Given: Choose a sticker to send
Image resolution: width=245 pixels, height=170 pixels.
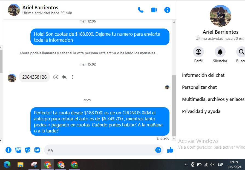Looking at the screenshot, I should 28,150.
